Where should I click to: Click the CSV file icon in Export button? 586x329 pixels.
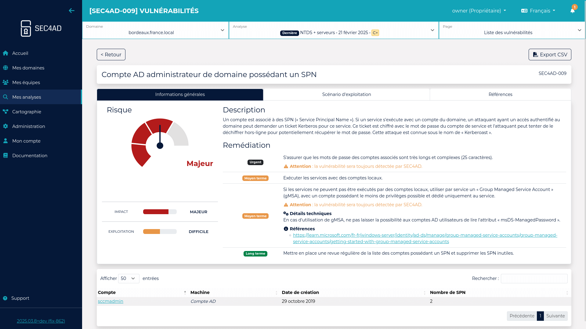pos(535,55)
